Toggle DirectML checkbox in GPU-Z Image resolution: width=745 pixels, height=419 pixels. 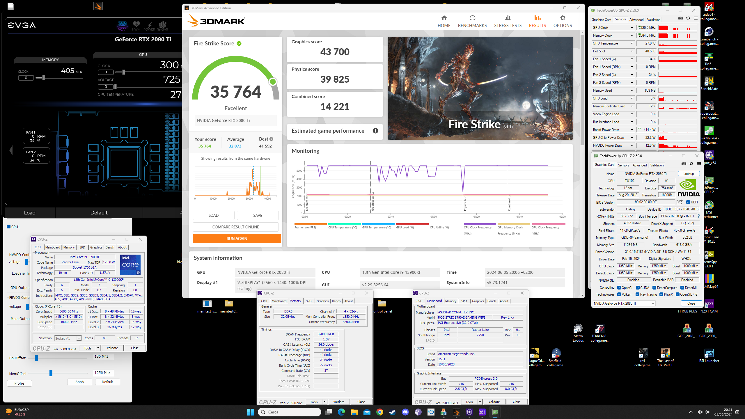(682, 287)
